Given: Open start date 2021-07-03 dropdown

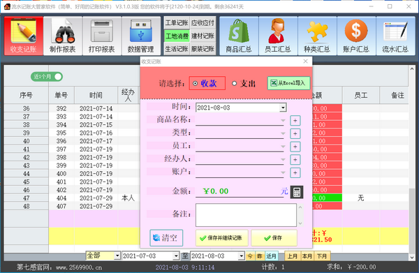Looking at the screenshot, I should point(176,256).
